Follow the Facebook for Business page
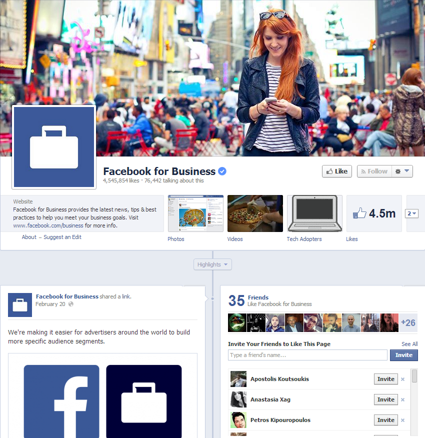The width and height of the screenshot is (425, 438). click(x=374, y=171)
